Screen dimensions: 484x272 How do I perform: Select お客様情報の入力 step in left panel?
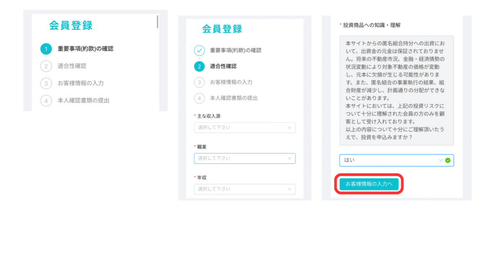click(80, 83)
